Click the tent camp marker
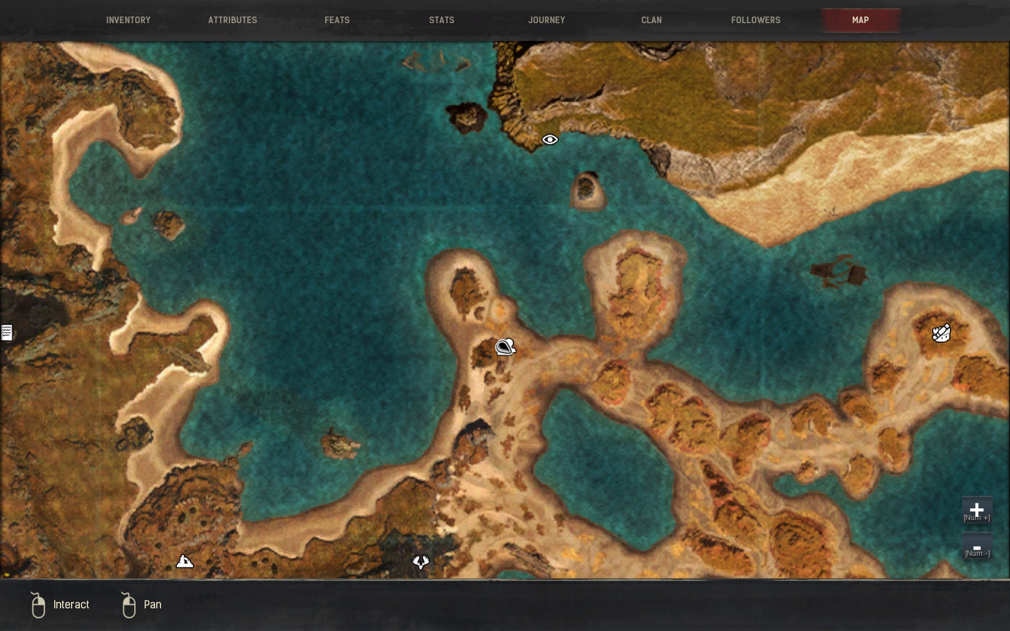The image size is (1010, 631). (185, 562)
